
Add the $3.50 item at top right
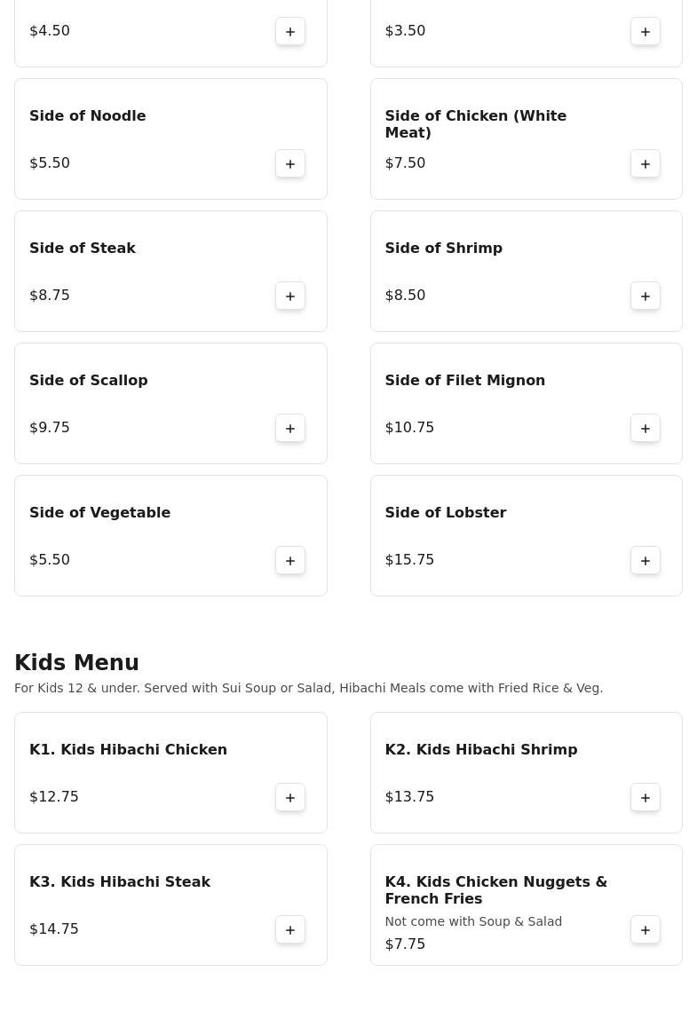pyautogui.click(x=646, y=31)
